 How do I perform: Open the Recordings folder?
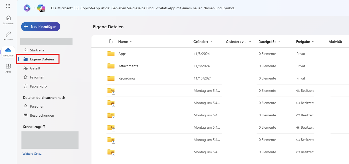(x=127, y=78)
